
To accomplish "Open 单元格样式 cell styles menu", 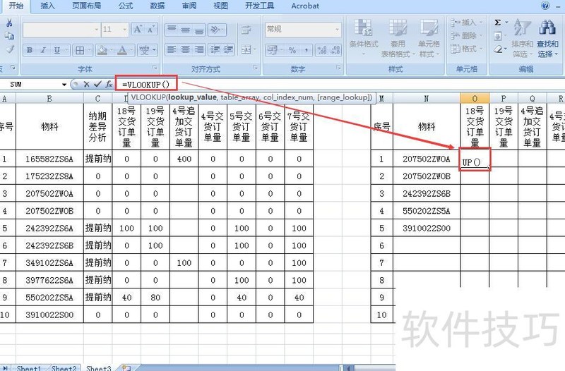I will 429,38.
